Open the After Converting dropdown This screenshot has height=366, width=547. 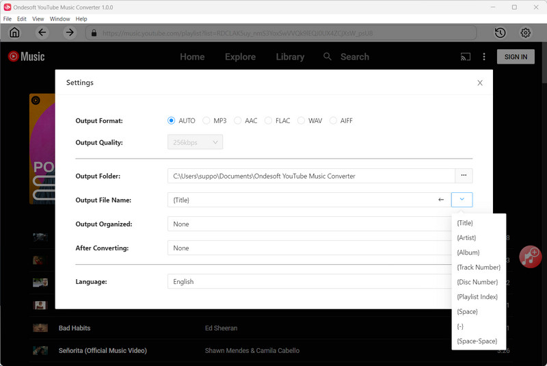tap(310, 248)
